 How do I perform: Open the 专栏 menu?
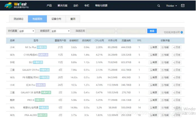(87, 5)
